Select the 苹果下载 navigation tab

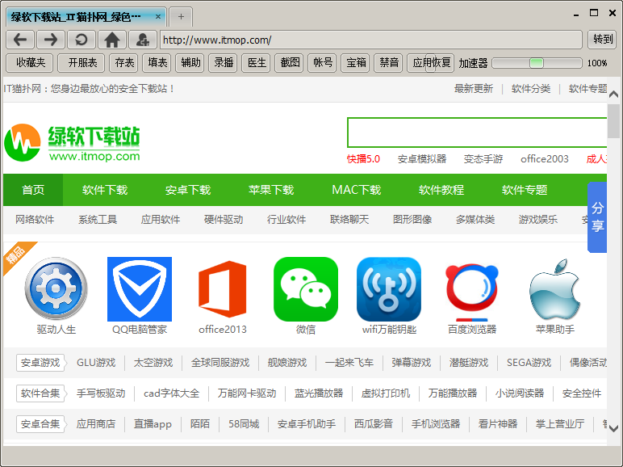271,190
